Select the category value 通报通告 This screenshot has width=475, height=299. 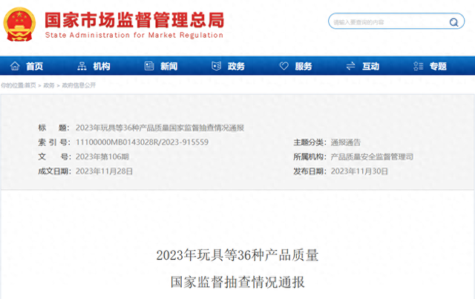346,142
